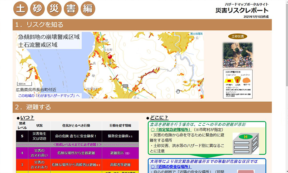Select the red alert level 3 row

click(x=77, y=164)
